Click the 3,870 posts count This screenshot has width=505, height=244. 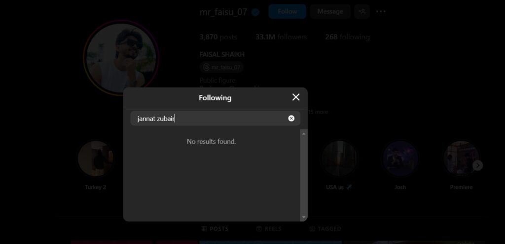click(218, 37)
